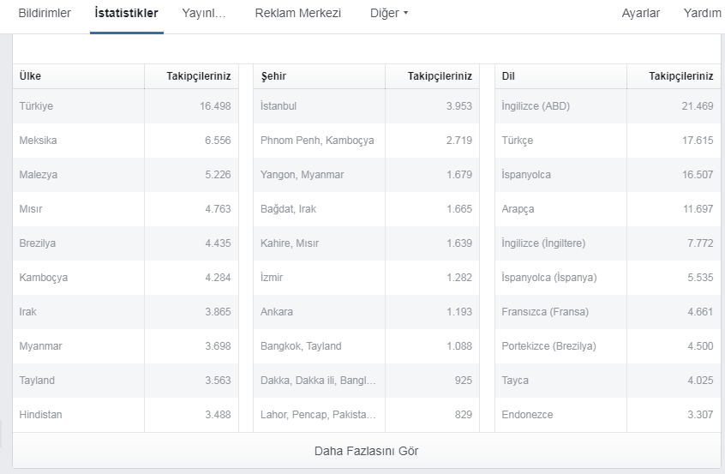The width and height of the screenshot is (725, 474).
Task: Click the 17.615 follower count
Action: click(x=698, y=140)
